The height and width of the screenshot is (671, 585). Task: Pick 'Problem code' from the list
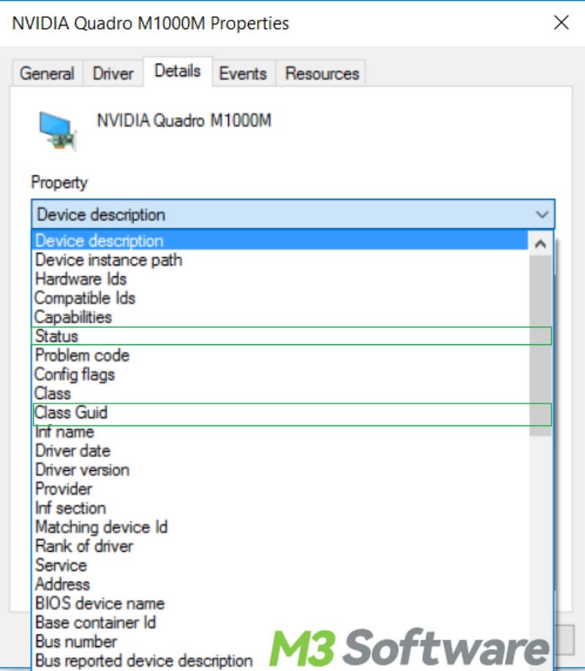[x=280, y=355]
